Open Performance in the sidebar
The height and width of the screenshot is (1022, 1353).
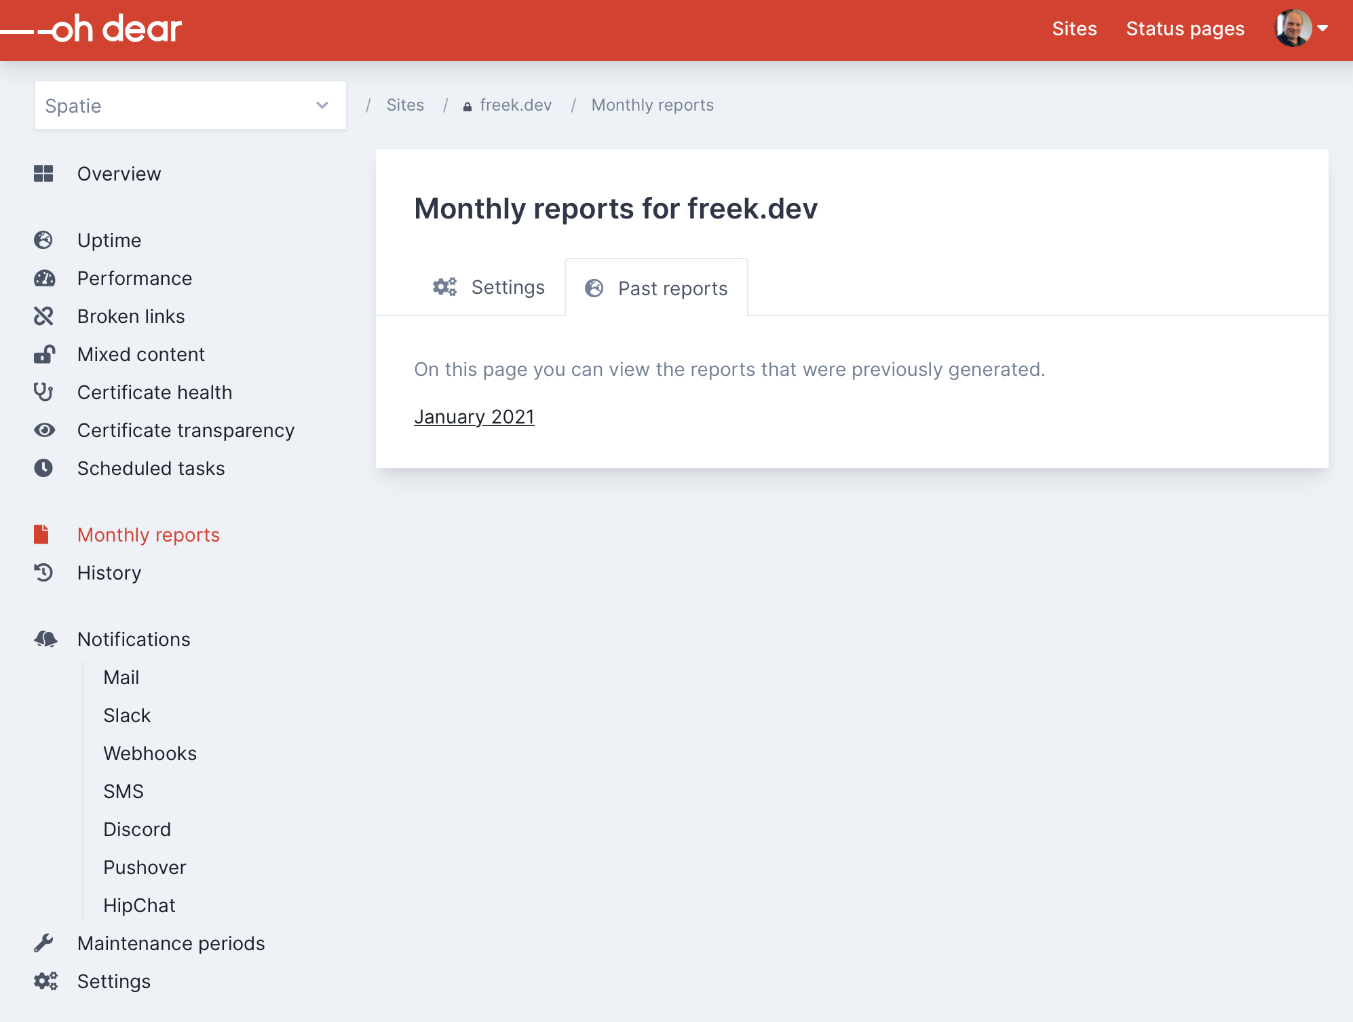coord(134,278)
